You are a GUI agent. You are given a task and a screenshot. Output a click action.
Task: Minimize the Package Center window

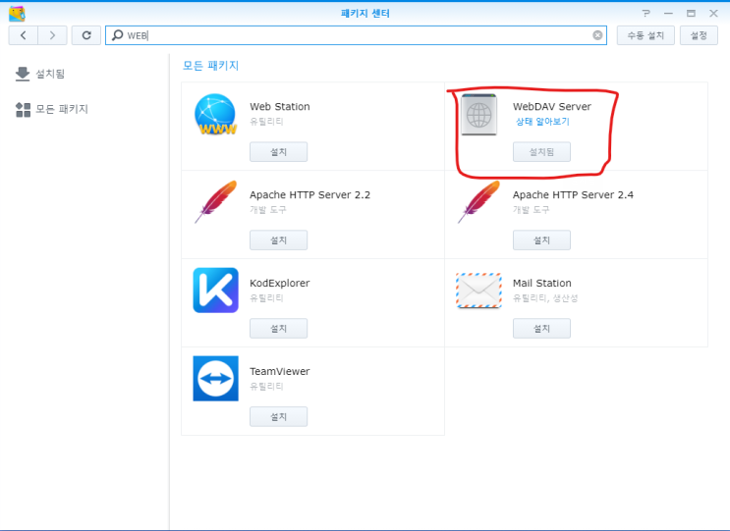point(668,14)
